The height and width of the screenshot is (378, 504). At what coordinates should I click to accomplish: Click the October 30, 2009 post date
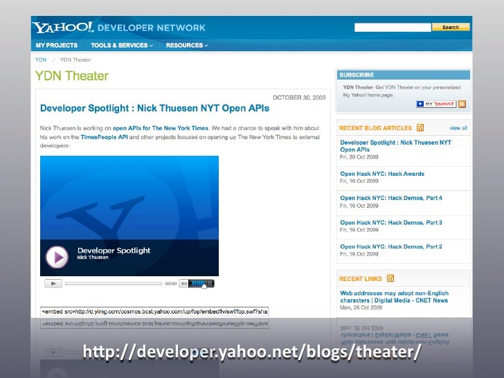coord(299,98)
